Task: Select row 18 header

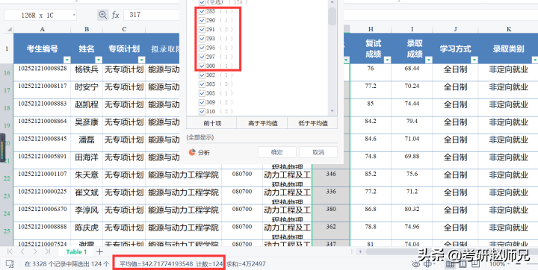Action: click(7, 107)
